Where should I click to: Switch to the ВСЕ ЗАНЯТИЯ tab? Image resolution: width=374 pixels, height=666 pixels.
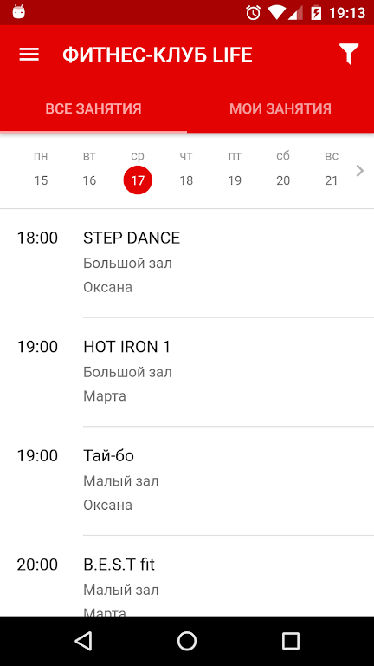pyautogui.click(x=93, y=108)
